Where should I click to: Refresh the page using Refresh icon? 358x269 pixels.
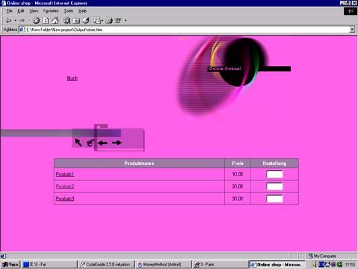(46, 21)
